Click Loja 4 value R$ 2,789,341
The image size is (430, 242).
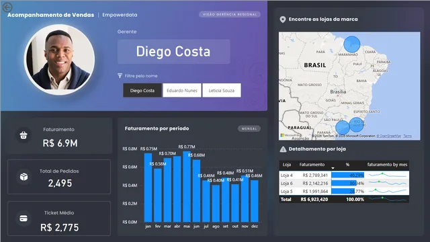pyautogui.click(x=315, y=175)
